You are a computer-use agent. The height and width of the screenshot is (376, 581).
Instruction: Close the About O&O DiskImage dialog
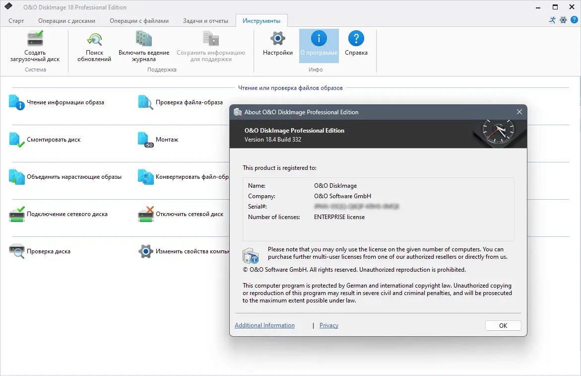pos(519,112)
